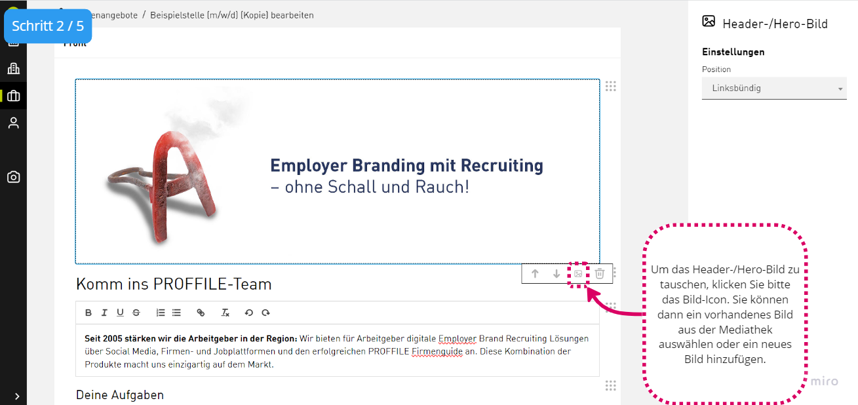
Task: Insert a hyperlink in the editor
Action: tap(201, 313)
